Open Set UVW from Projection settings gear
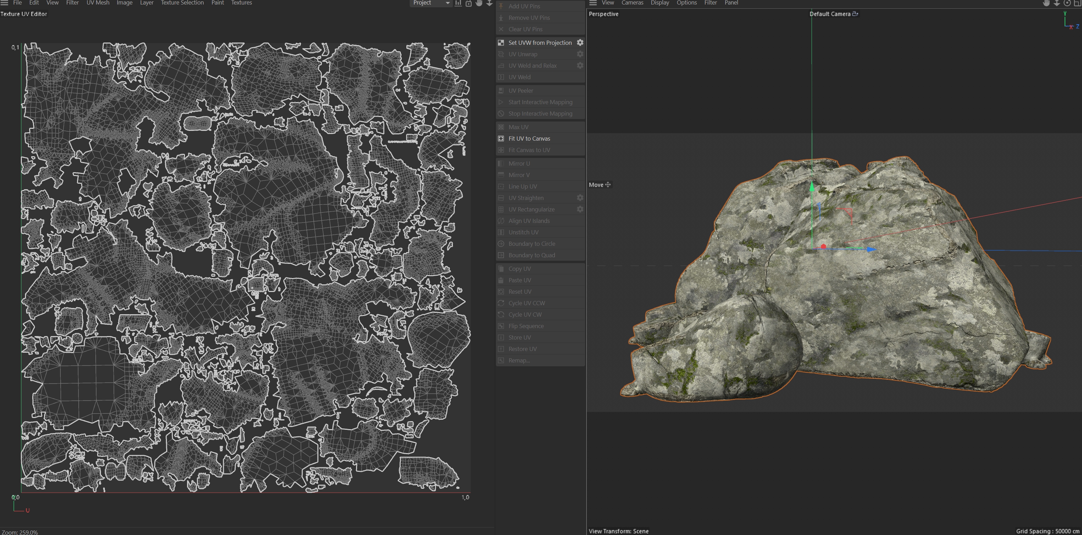The width and height of the screenshot is (1082, 535). tap(580, 42)
